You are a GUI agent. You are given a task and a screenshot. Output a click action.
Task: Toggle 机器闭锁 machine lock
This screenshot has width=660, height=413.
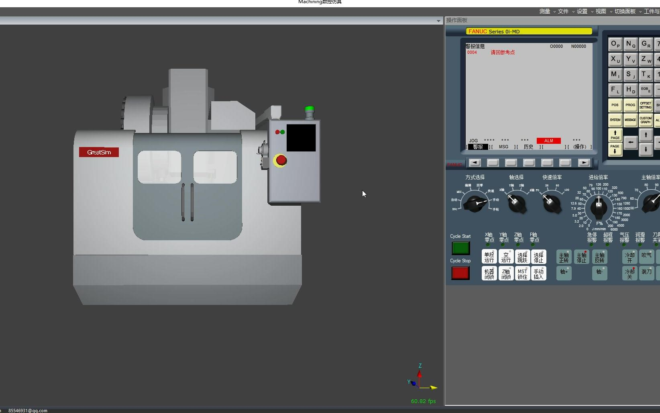489,273
